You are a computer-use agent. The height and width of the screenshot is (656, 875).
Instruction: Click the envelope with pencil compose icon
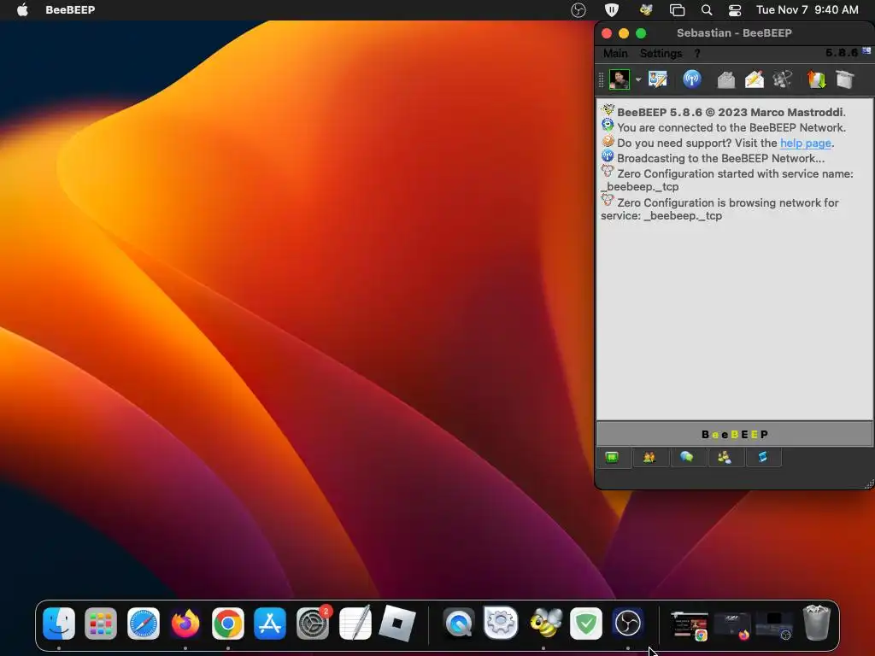pos(754,79)
